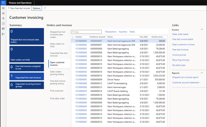Click the Filter input field
The image size is (207, 127).
click(x=86, y=32)
